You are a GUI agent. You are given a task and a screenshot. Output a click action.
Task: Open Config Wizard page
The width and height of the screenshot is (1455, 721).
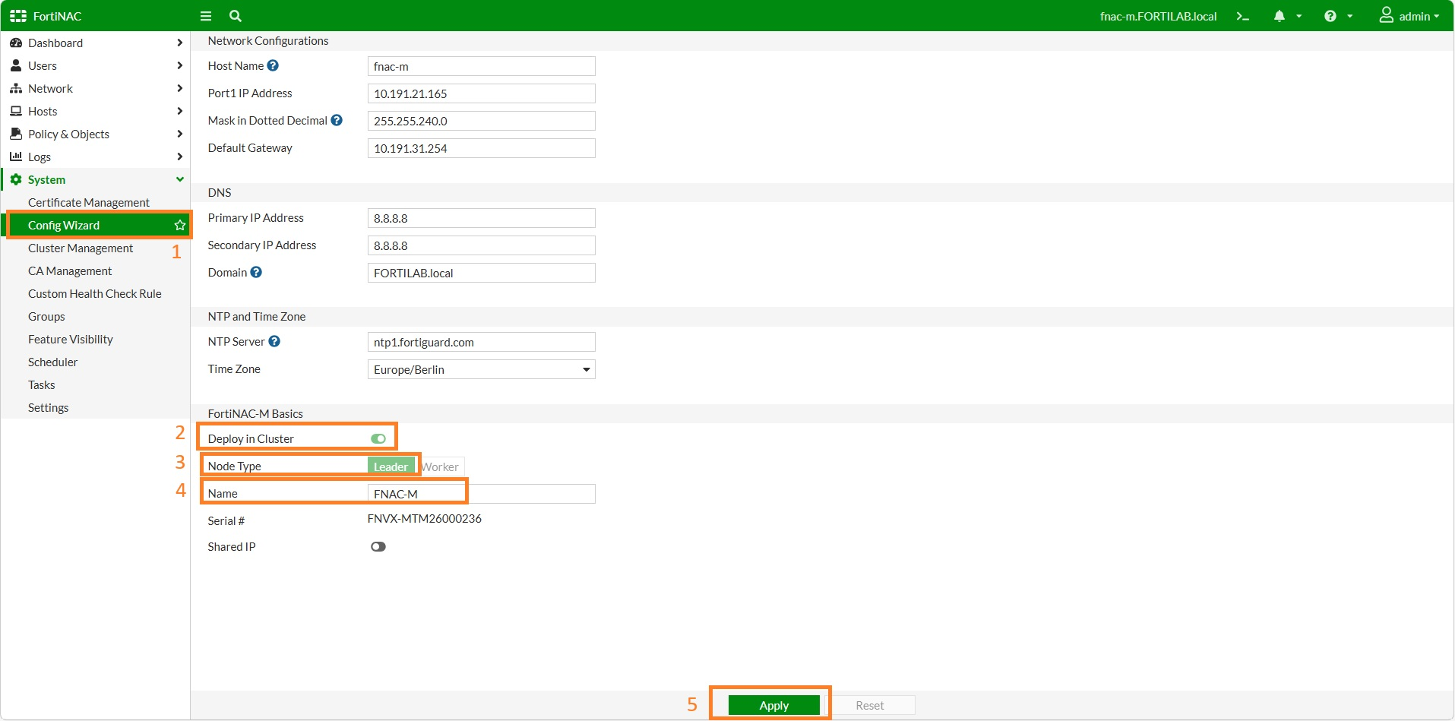[x=64, y=226]
